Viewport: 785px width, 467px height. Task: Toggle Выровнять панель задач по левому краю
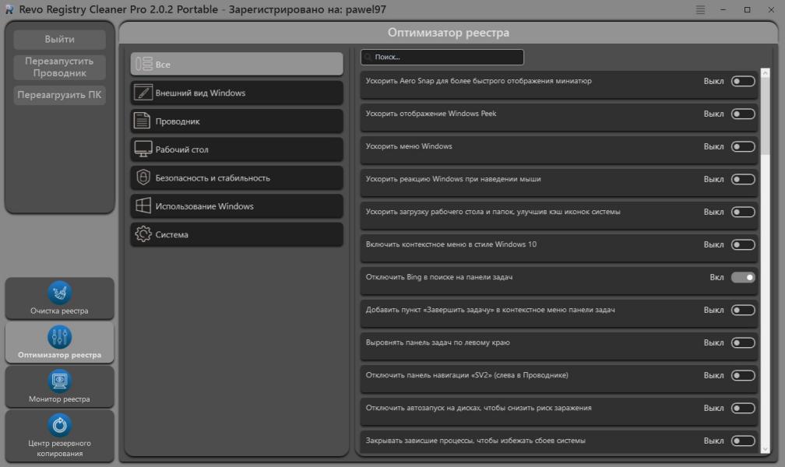point(743,342)
